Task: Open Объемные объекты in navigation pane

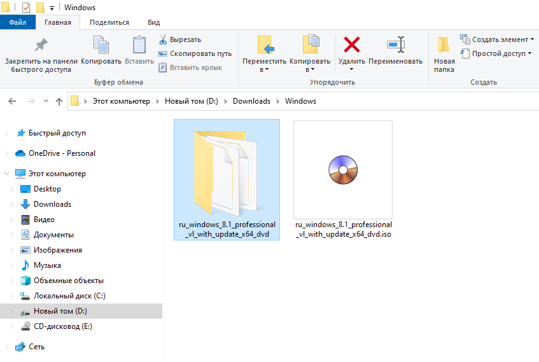Action: click(x=68, y=281)
